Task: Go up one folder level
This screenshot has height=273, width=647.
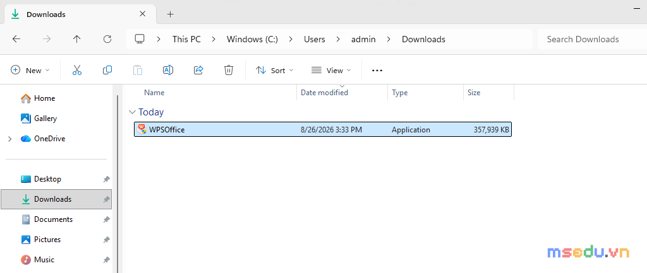Action: (x=76, y=39)
